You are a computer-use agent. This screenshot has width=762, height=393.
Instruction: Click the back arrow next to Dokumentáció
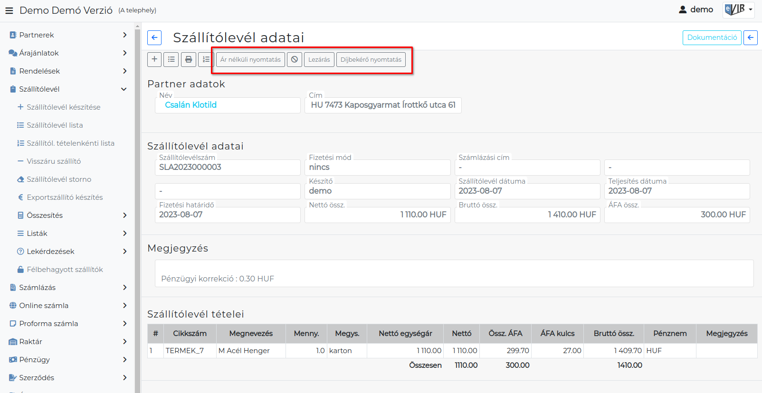click(751, 37)
